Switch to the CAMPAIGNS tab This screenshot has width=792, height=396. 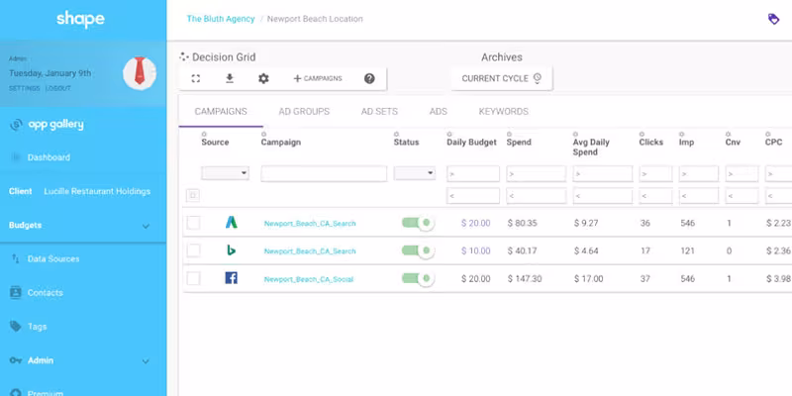coord(221,112)
